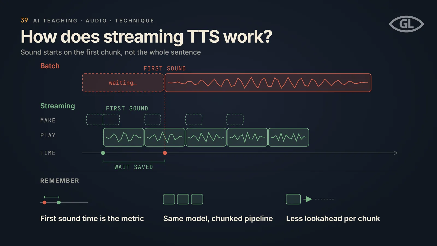Click the red 'FIRST SOUND' label in the batch row
437x246 pixels.
click(165, 68)
